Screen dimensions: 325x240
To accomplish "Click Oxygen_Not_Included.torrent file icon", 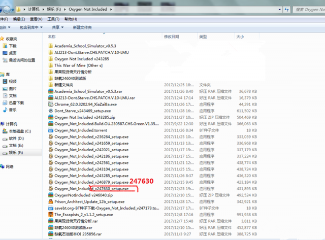I will click(x=51, y=130).
